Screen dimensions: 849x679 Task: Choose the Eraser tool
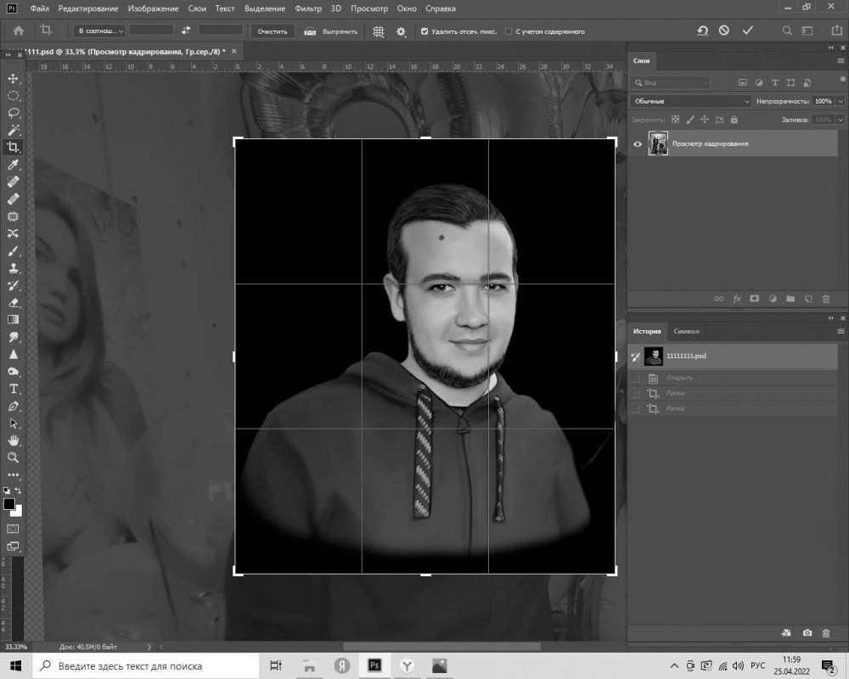click(13, 302)
